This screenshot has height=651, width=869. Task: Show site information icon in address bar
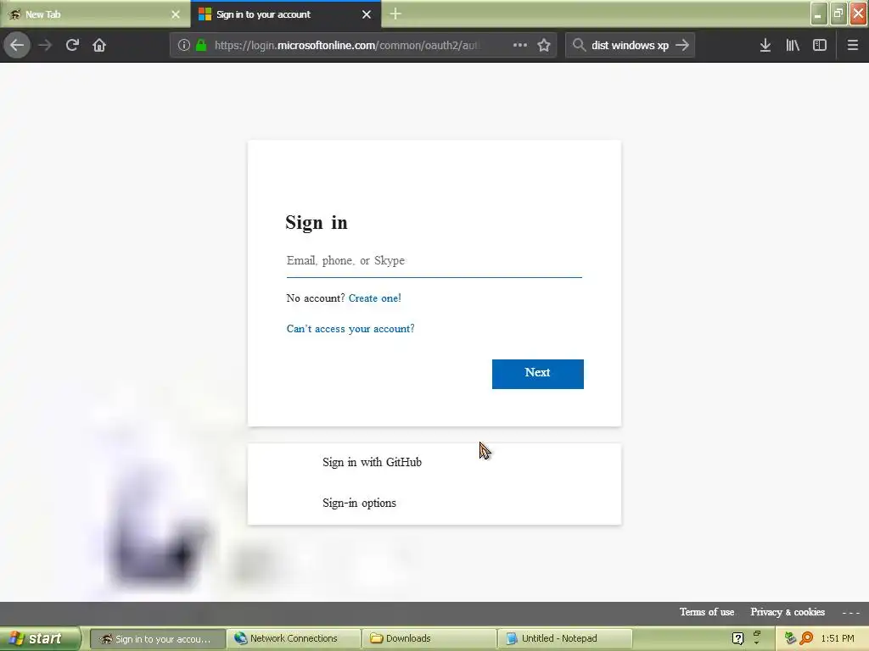tap(184, 45)
